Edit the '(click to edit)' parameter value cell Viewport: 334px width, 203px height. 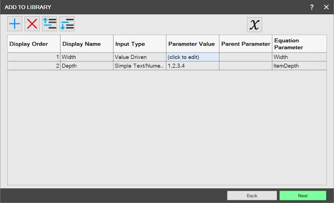(x=192, y=57)
